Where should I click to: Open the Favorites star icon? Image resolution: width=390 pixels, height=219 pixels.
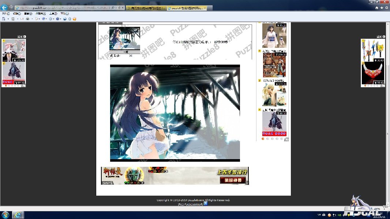382,8
